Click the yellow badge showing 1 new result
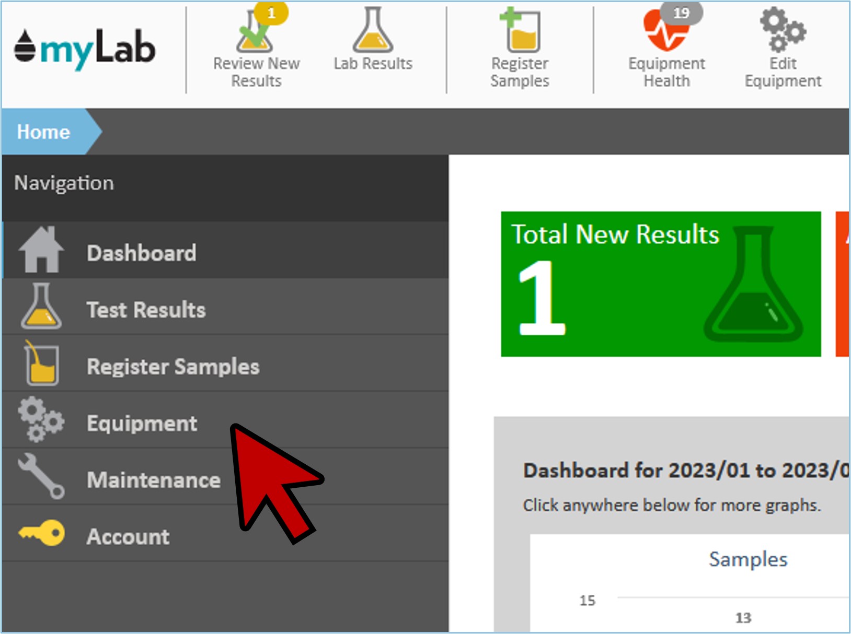The width and height of the screenshot is (851, 634). (x=271, y=13)
